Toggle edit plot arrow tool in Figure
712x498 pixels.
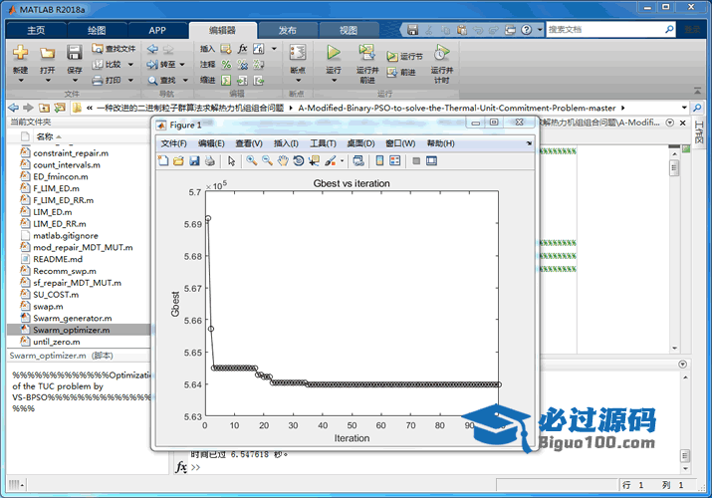(232, 160)
